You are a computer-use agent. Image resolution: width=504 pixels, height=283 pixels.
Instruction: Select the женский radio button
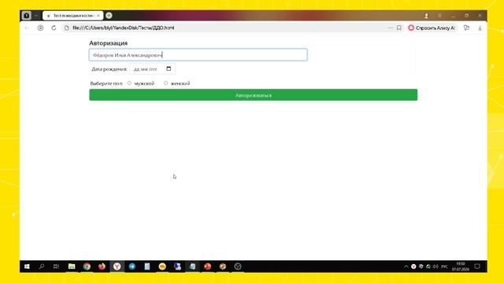165,83
